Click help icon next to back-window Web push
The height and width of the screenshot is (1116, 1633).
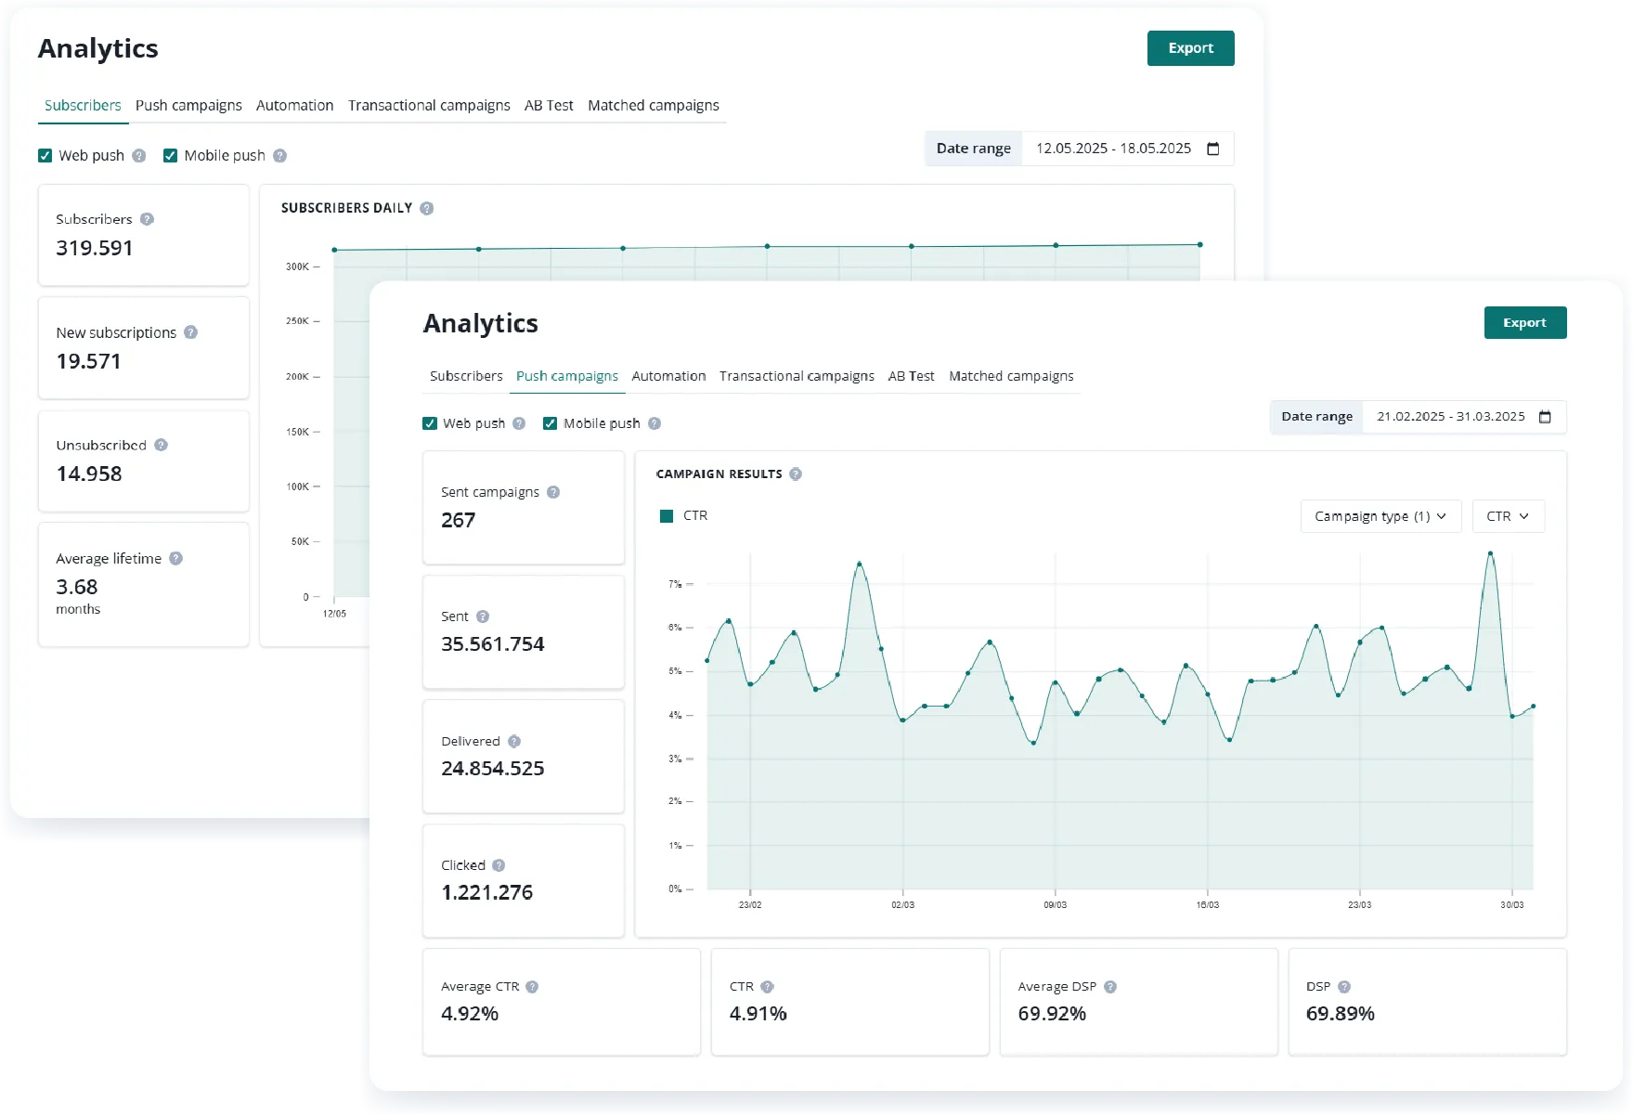(139, 156)
